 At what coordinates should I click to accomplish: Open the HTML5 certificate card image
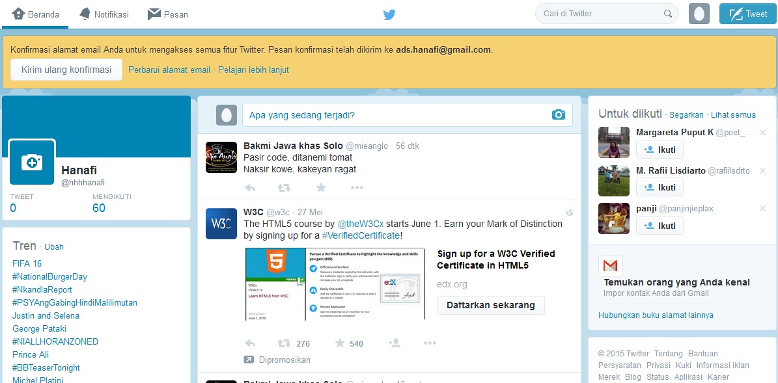click(335, 284)
